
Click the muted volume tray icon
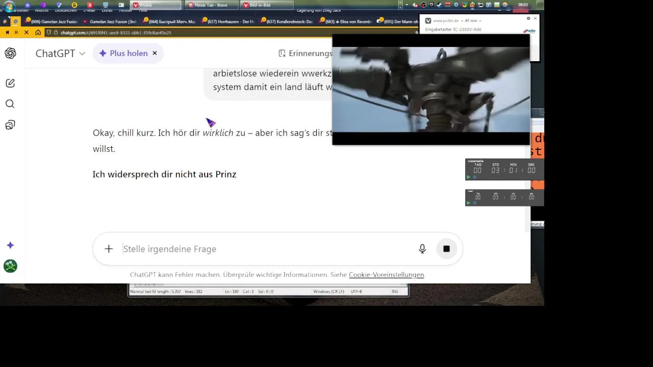tap(415, 5)
